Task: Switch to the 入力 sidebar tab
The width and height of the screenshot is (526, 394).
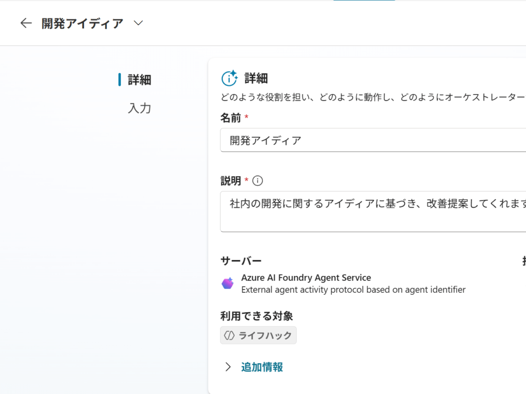Action: click(139, 108)
